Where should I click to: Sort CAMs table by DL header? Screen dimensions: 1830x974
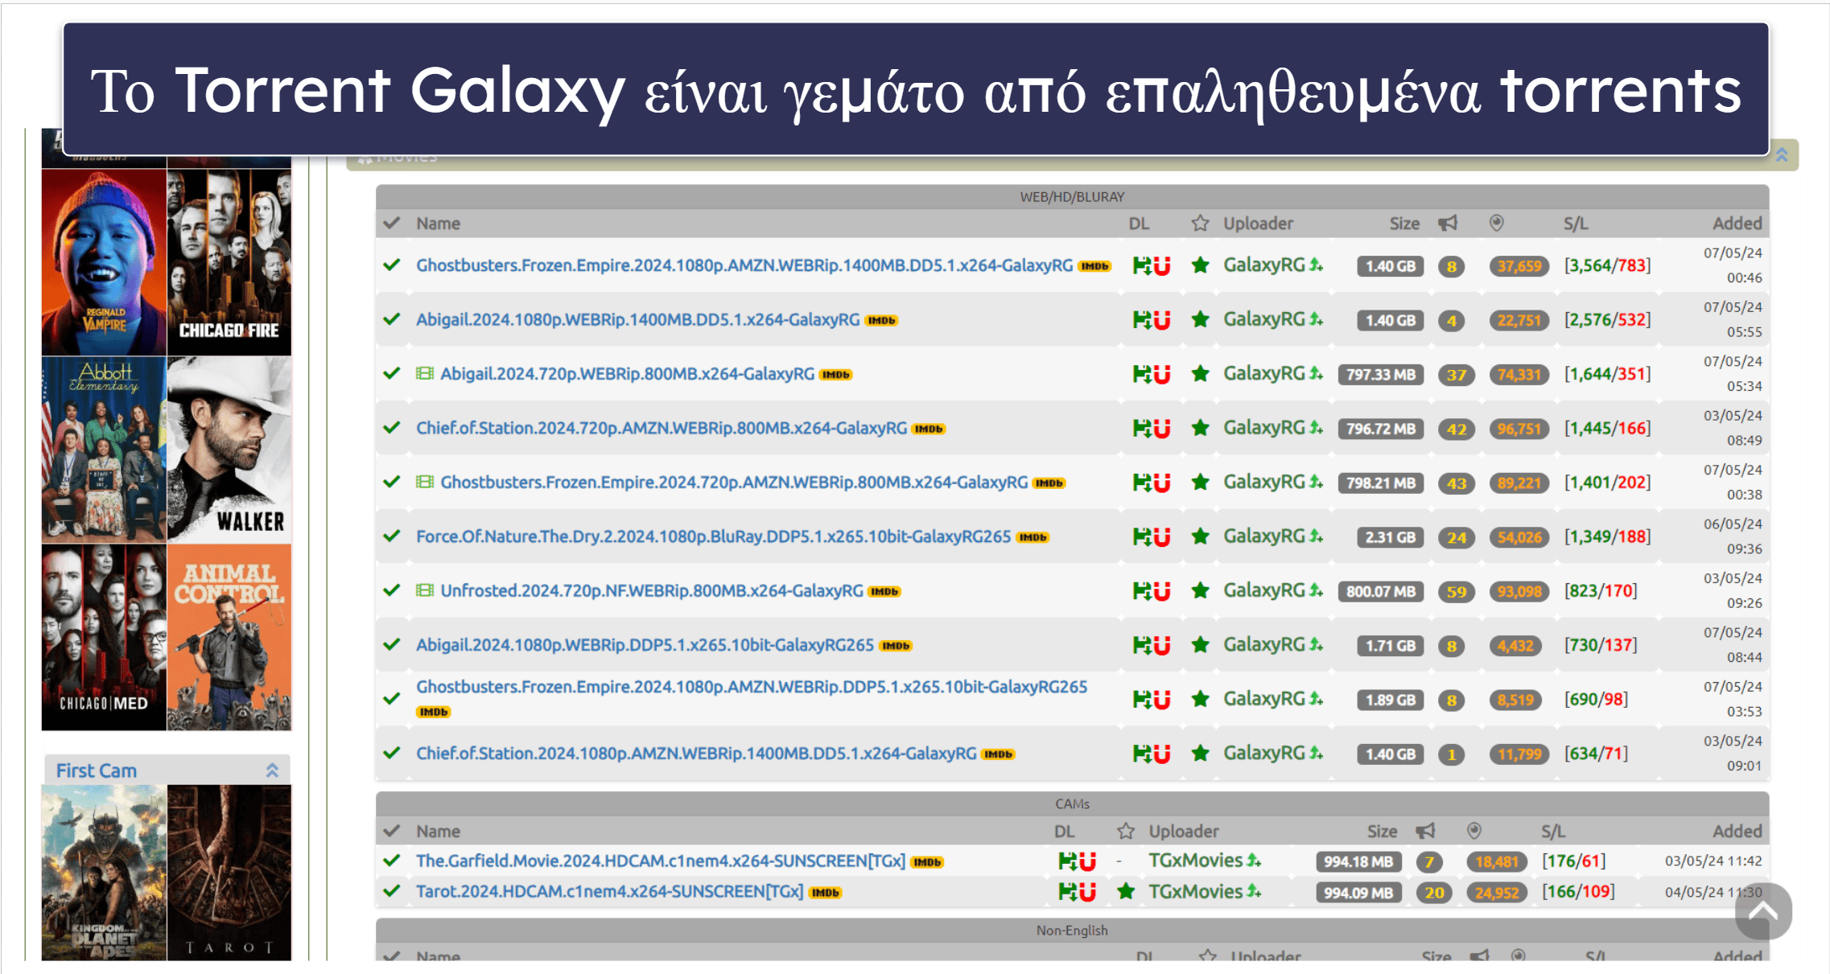[x=1064, y=831]
